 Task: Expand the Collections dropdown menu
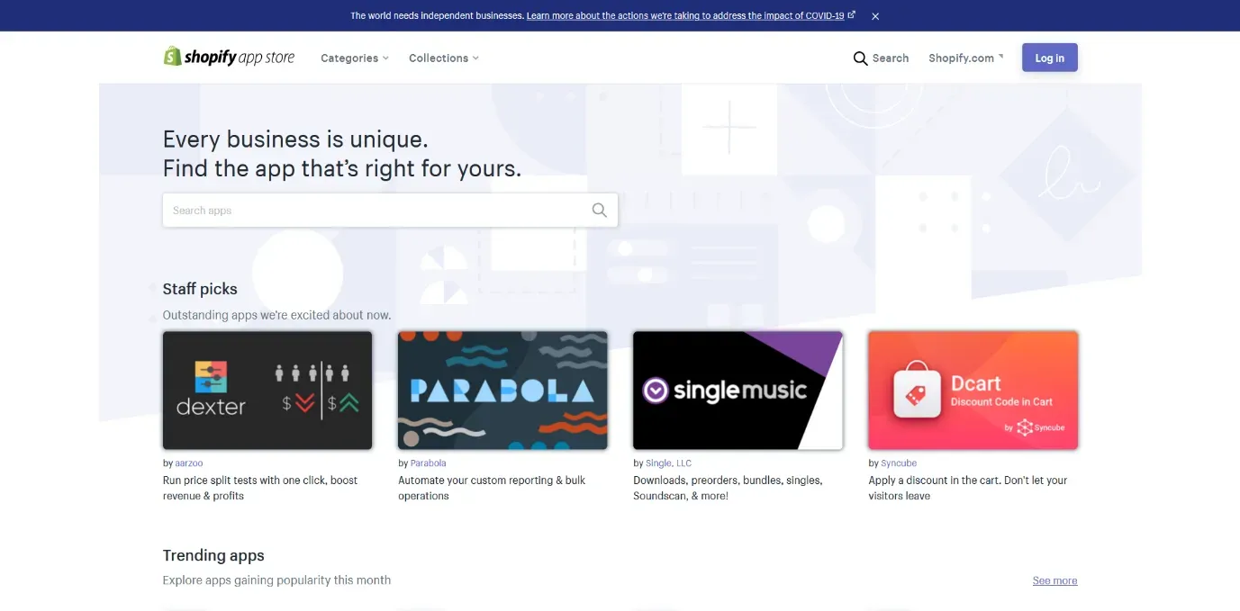(443, 58)
